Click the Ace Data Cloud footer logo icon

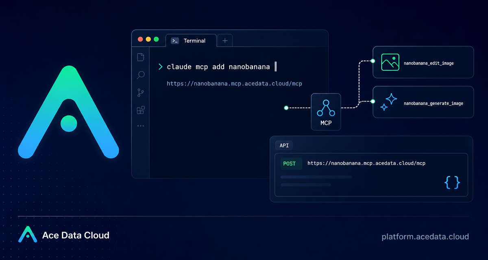(28, 234)
